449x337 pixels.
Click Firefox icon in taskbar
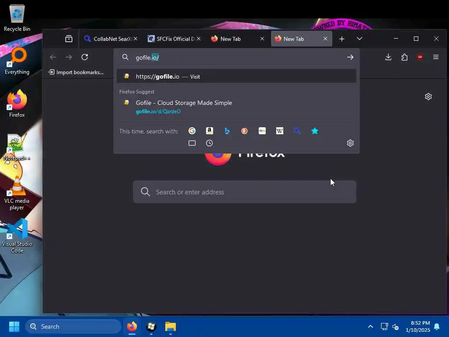point(132,326)
